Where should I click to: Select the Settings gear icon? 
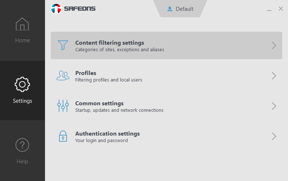(22, 84)
